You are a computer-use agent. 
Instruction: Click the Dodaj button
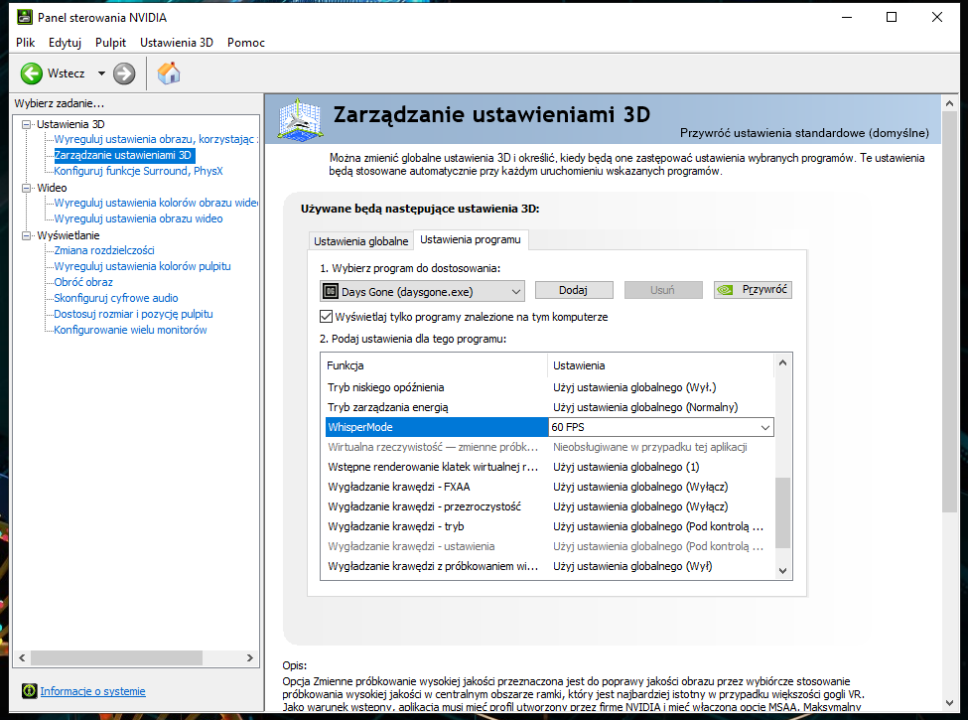coord(574,290)
